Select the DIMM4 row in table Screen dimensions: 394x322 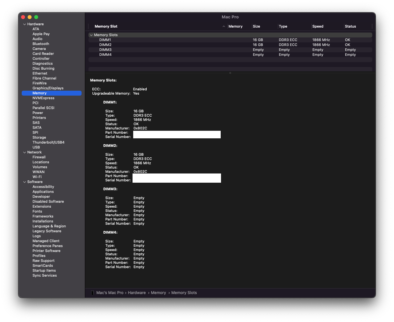pyautogui.click(x=230, y=55)
